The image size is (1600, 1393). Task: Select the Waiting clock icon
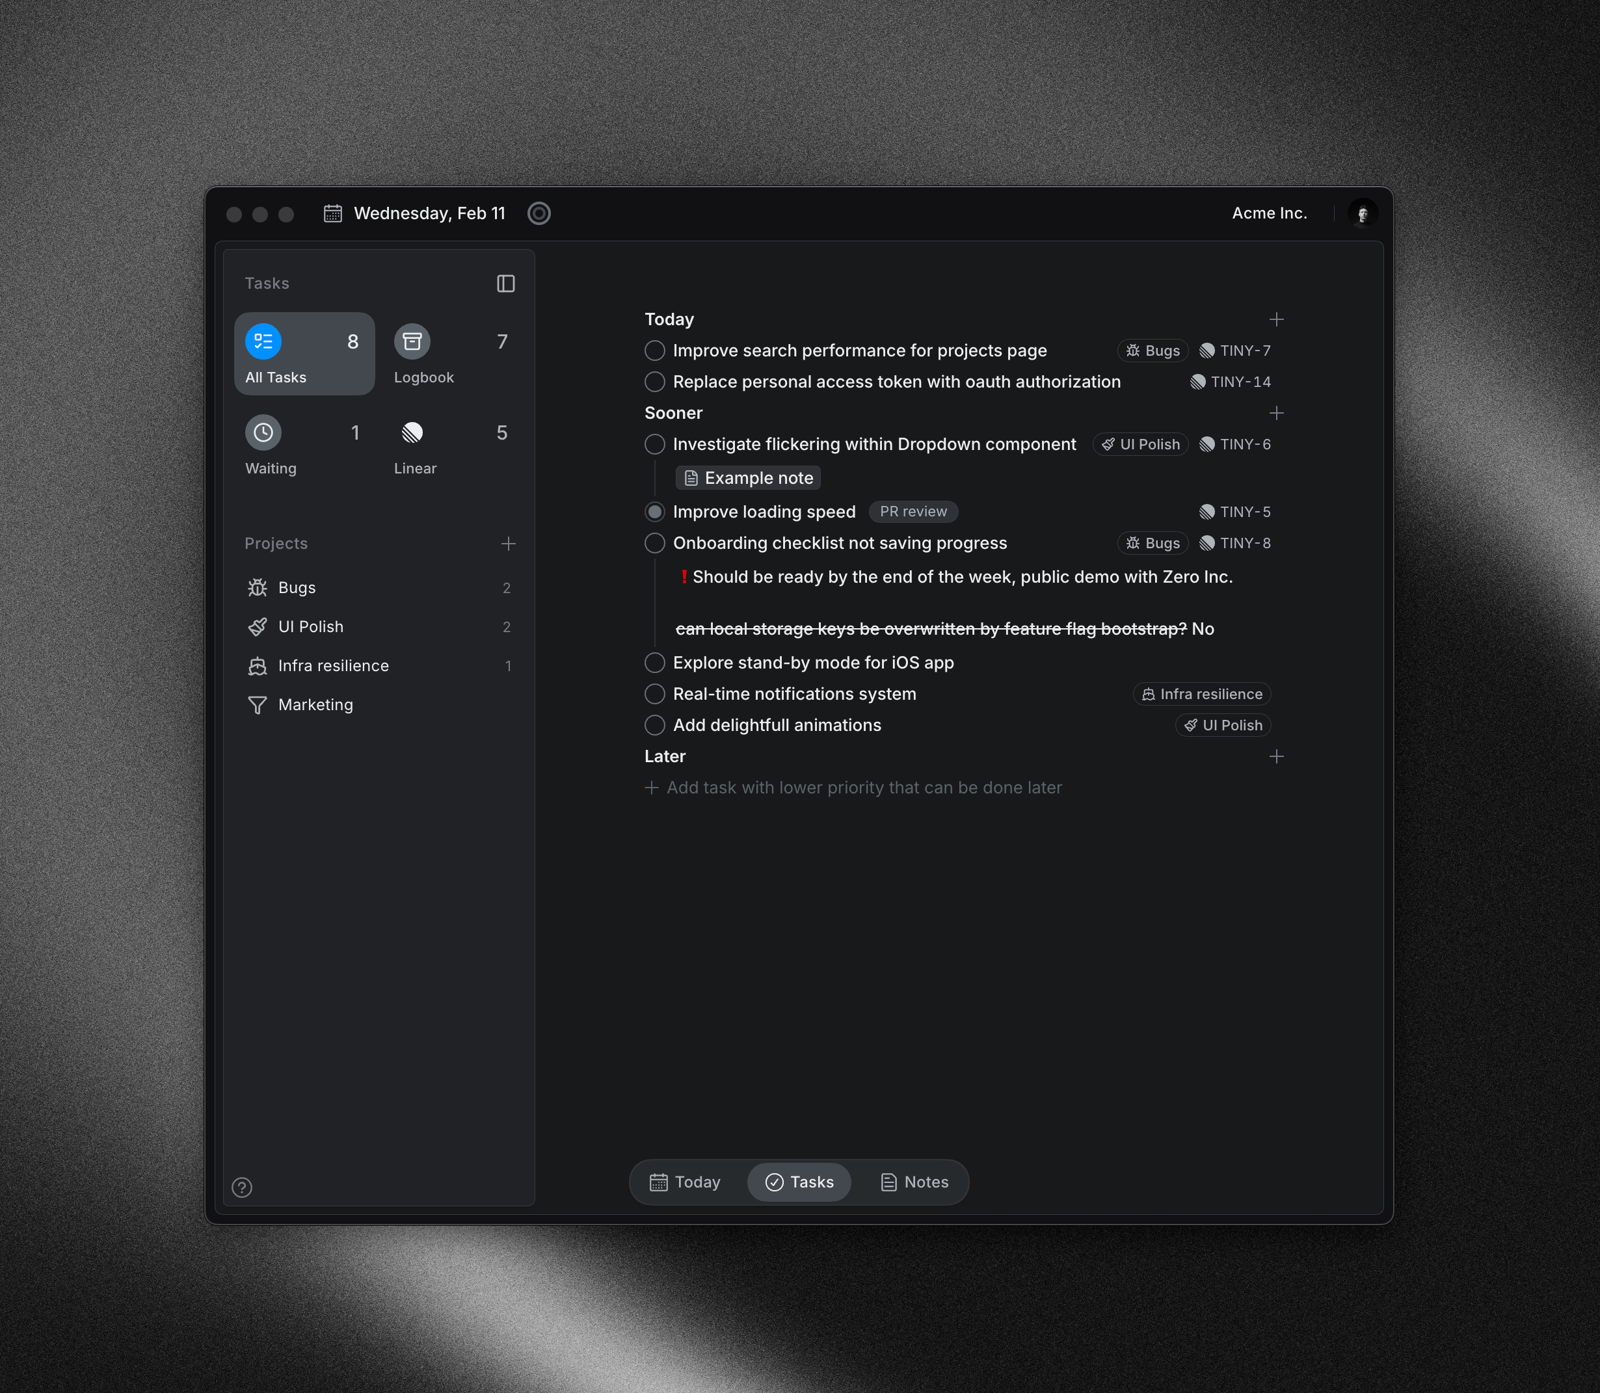point(263,432)
